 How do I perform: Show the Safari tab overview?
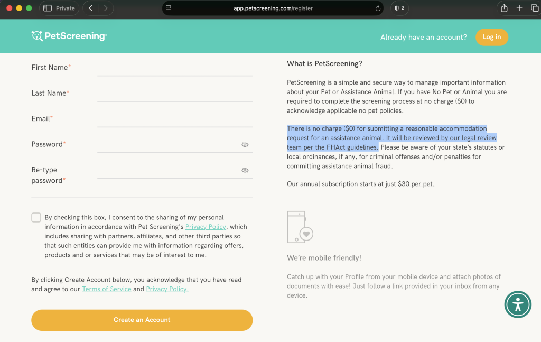pos(534,8)
